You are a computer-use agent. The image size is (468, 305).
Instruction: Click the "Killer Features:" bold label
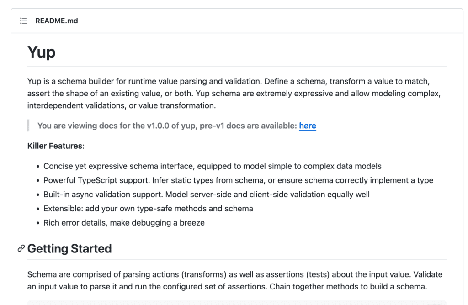(x=56, y=146)
